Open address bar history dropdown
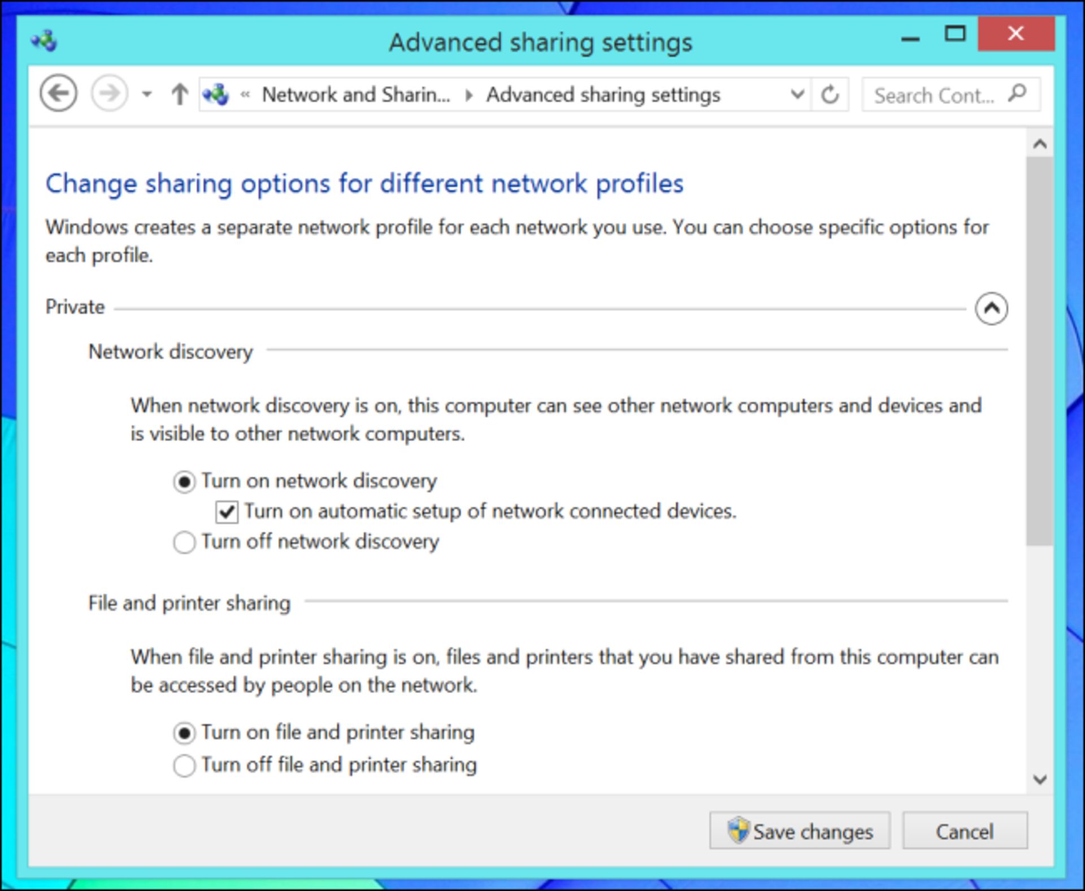The width and height of the screenshot is (1085, 891). tap(797, 94)
